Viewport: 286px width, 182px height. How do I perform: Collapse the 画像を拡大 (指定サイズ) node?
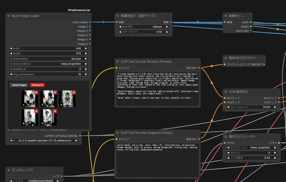tap(118, 16)
